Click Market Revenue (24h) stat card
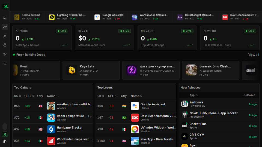Screen dimensions: 262x147 (x=105, y=38)
